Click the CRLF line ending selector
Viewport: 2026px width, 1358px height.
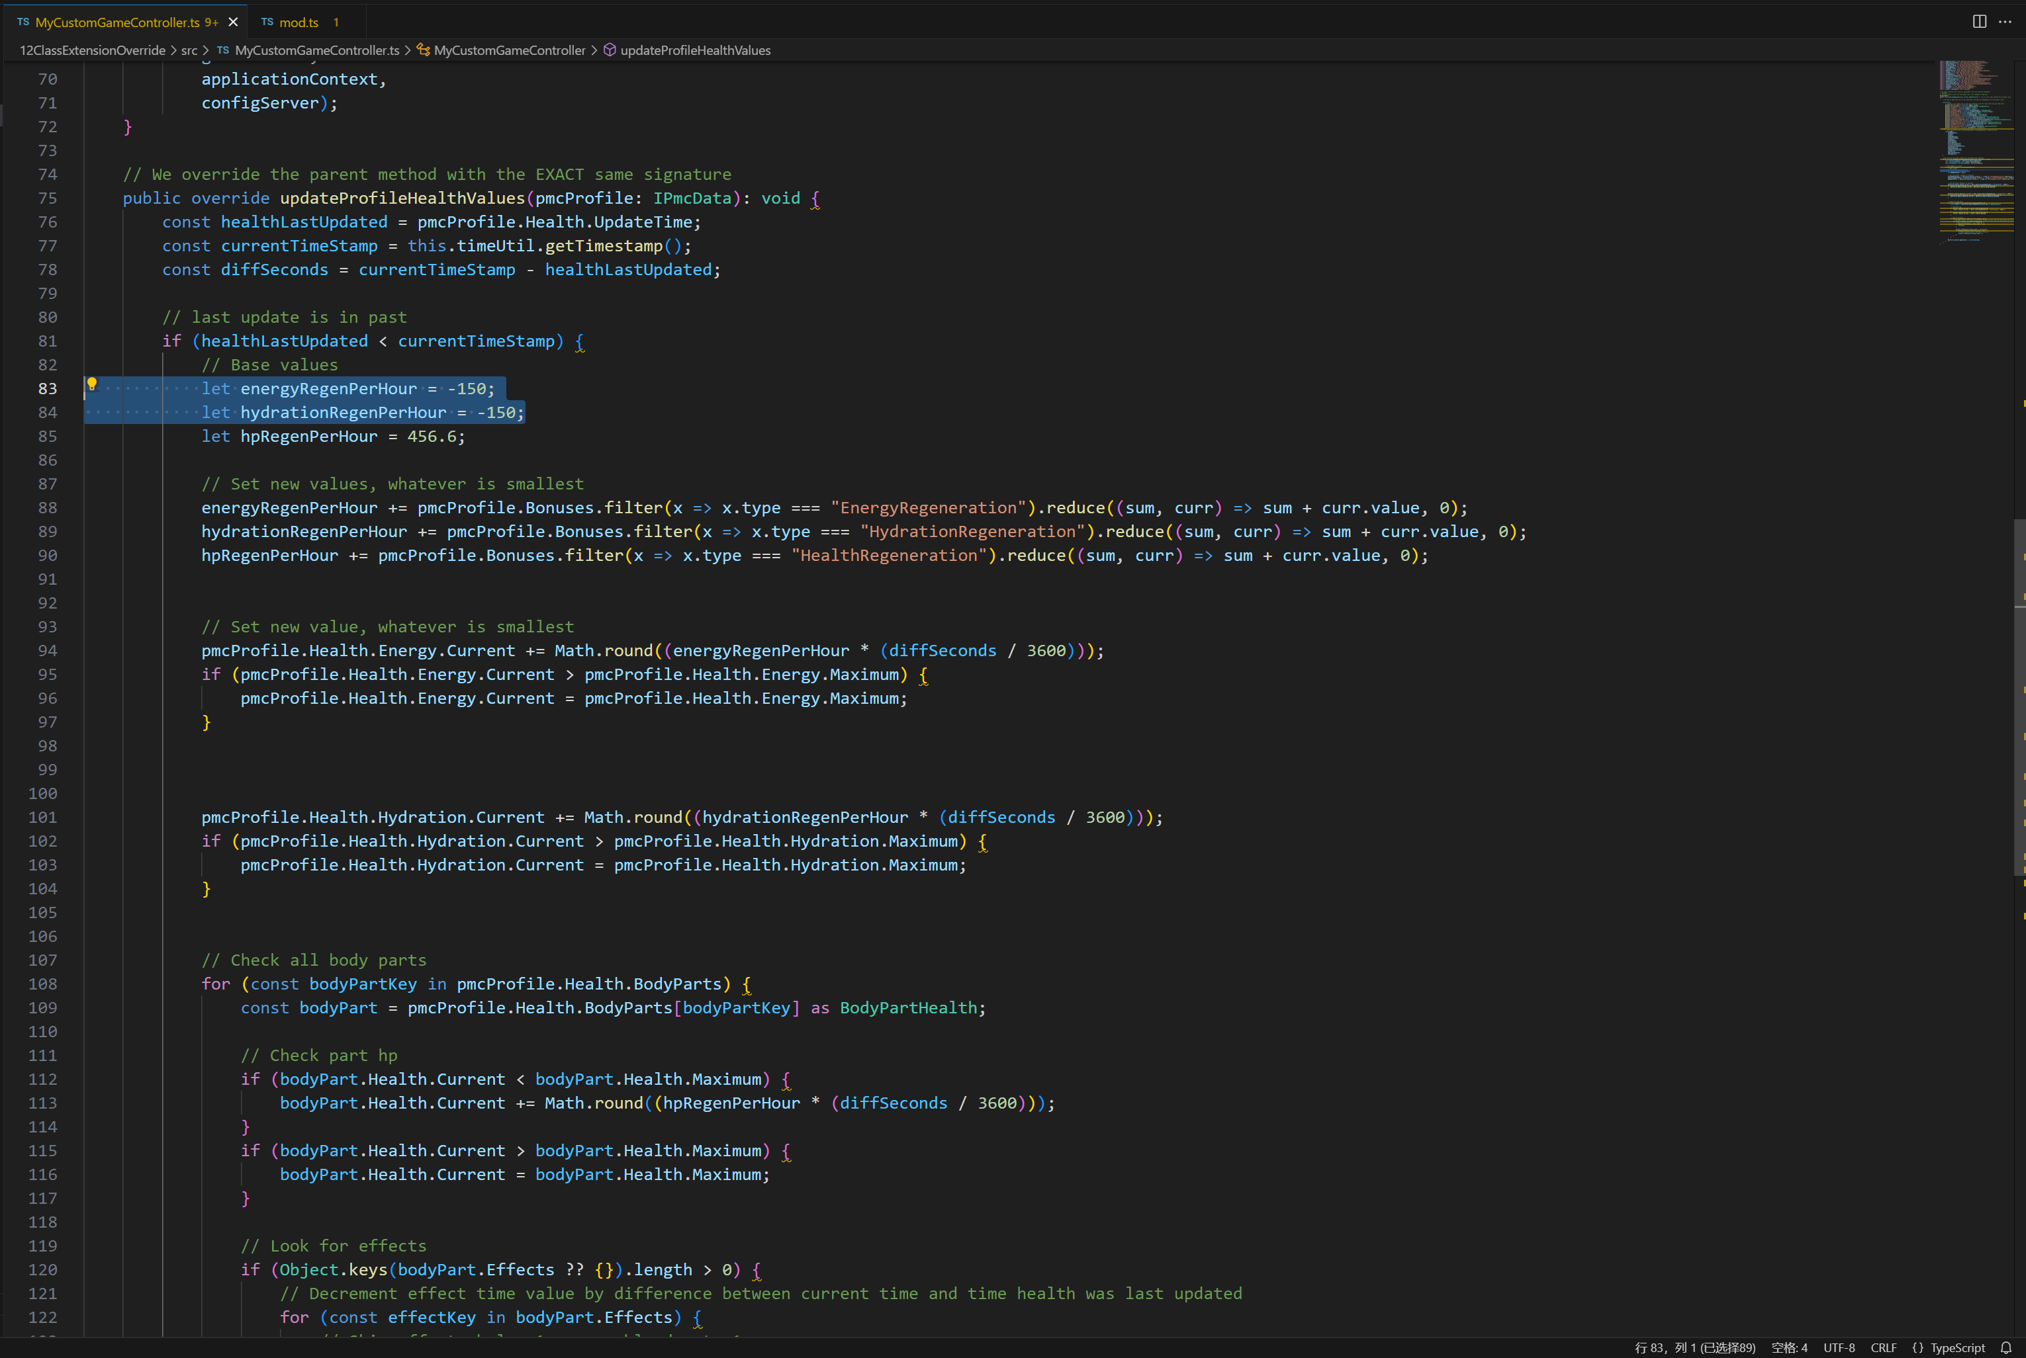1883,1347
